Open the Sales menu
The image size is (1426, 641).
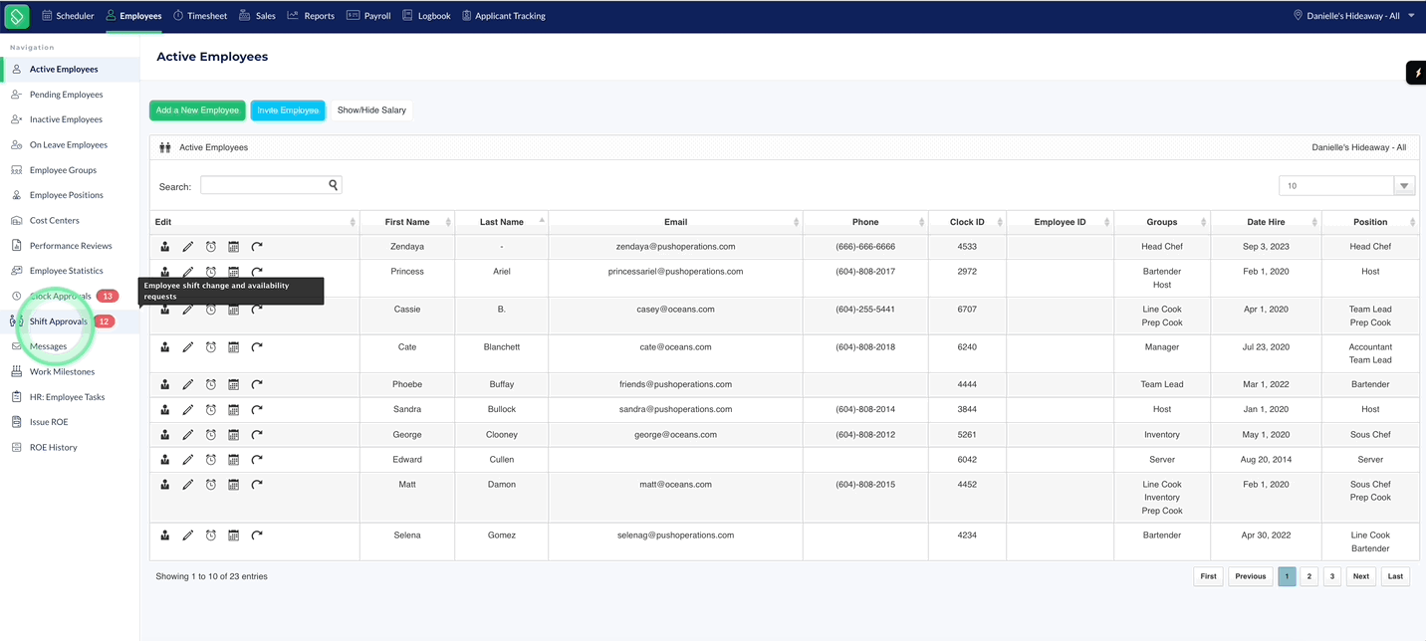tap(258, 16)
